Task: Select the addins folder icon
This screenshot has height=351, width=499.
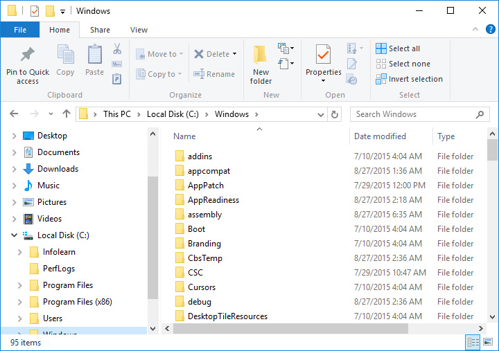Action: click(x=180, y=156)
